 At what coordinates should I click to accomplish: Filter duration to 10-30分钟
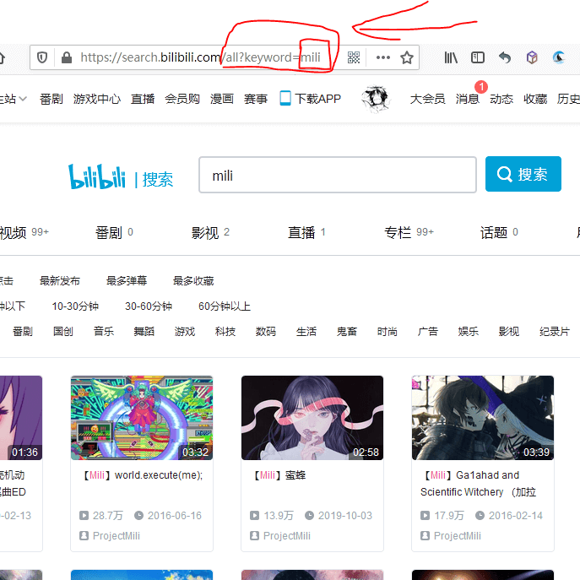click(x=75, y=306)
